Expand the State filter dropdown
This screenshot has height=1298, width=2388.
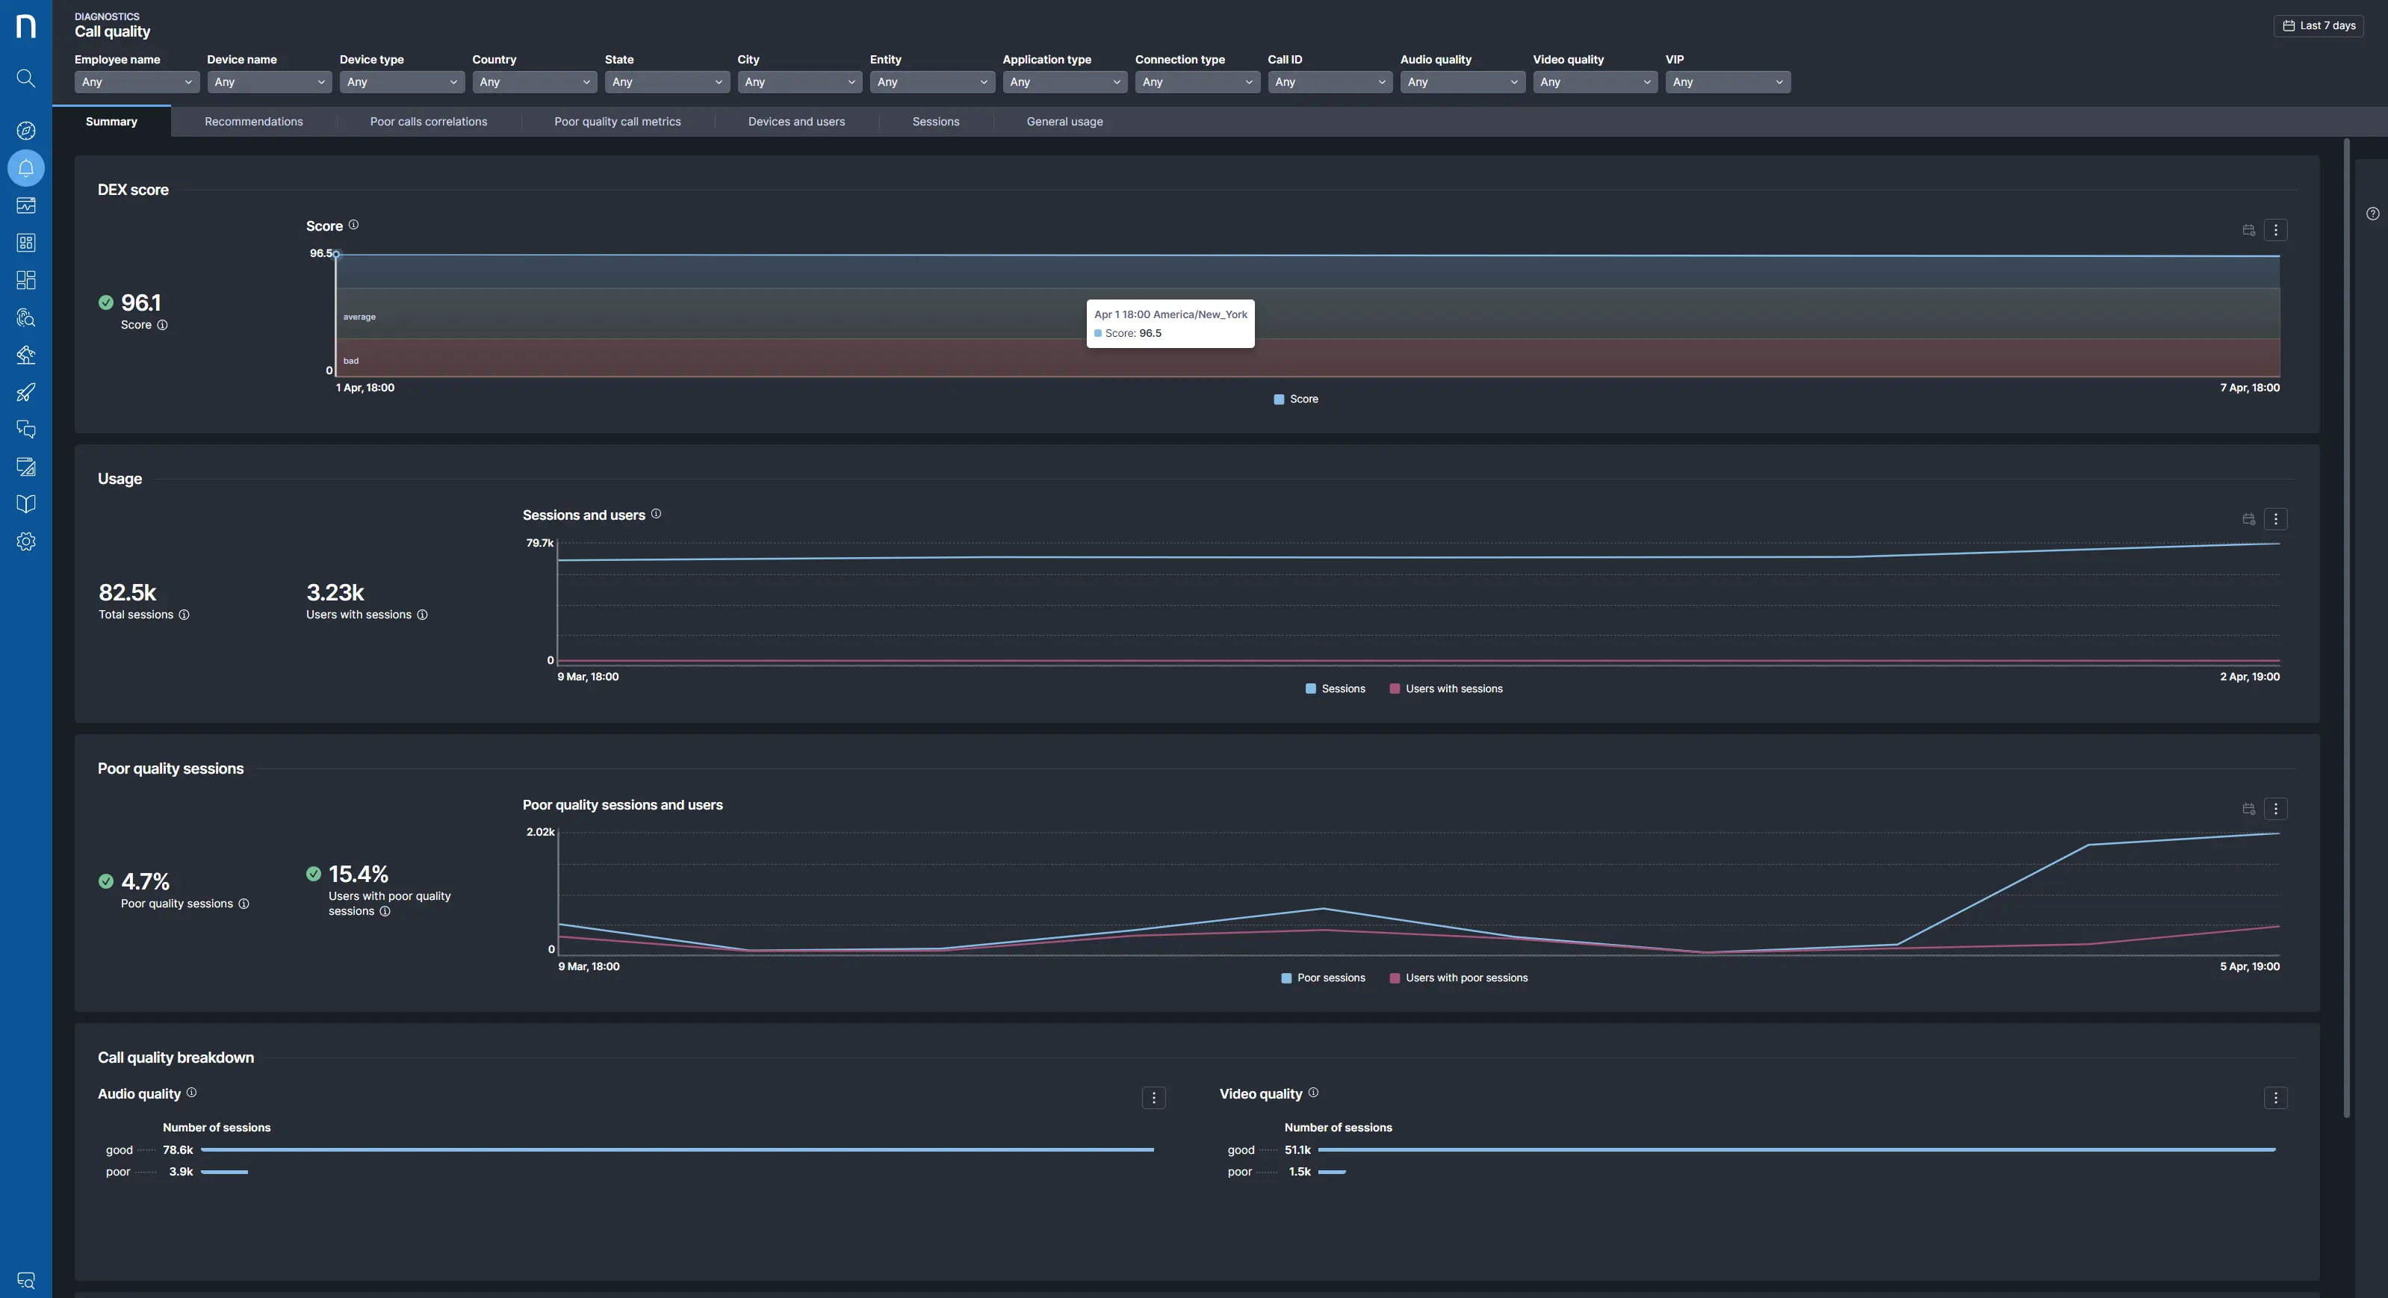666,82
